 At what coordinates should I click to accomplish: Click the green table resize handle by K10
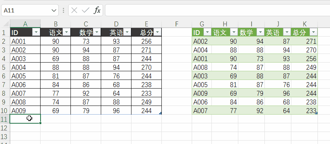[x=316, y=113]
